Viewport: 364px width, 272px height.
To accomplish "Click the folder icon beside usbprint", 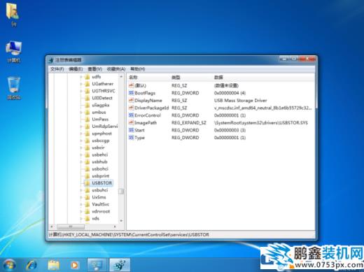I will pyautogui.click(x=87, y=176).
